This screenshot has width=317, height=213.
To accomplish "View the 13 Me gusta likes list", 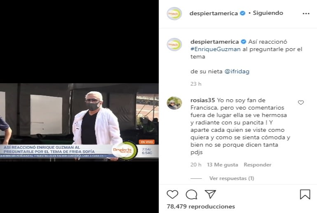I will 222,165.
